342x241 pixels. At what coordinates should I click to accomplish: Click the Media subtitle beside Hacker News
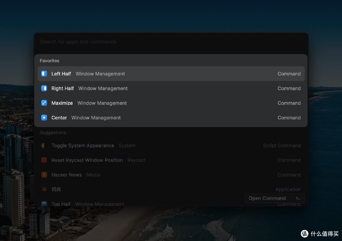click(x=93, y=175)
